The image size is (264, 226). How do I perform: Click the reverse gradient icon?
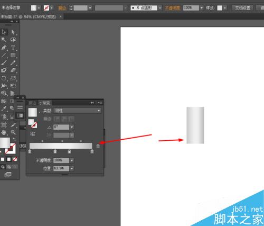click(33, 134)
